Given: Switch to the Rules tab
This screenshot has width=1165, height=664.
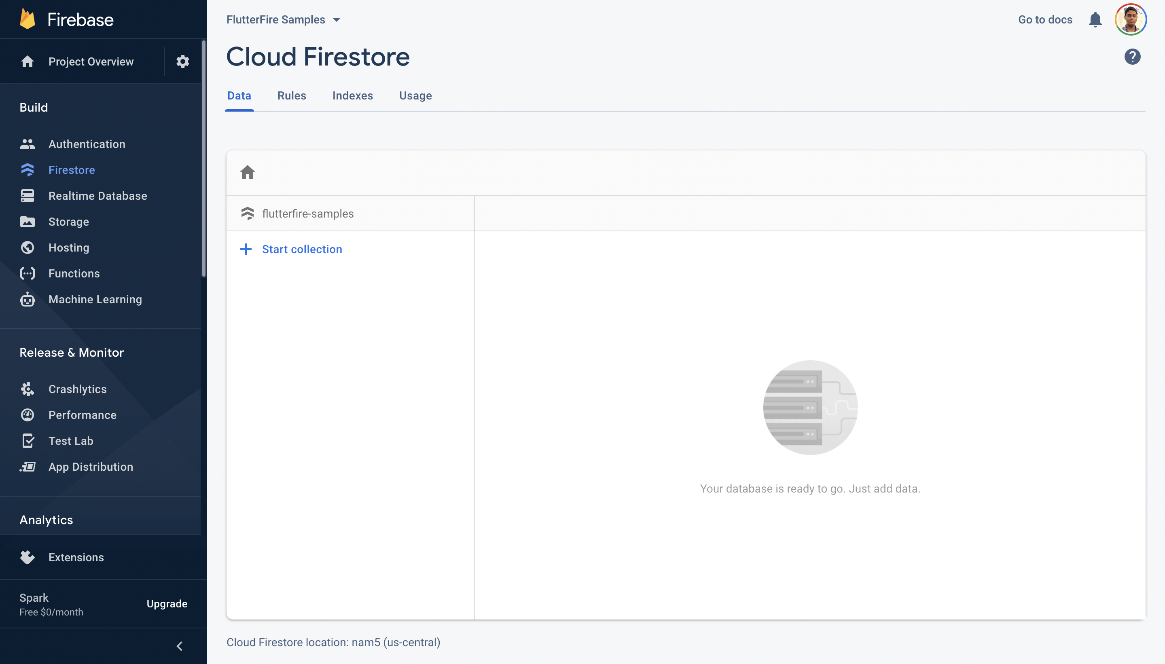Looking at the screenshot, I should tap(292, 96).
